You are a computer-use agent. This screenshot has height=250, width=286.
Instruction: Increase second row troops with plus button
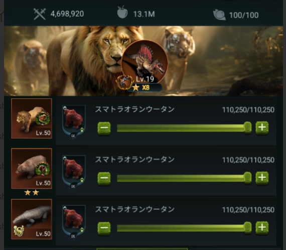262,178
